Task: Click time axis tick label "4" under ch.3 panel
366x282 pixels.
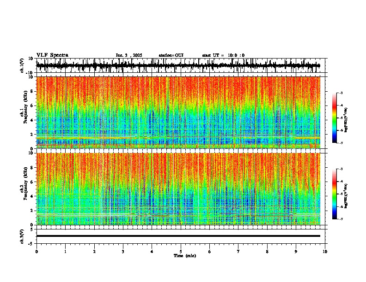Action: (x=152, y=252)
